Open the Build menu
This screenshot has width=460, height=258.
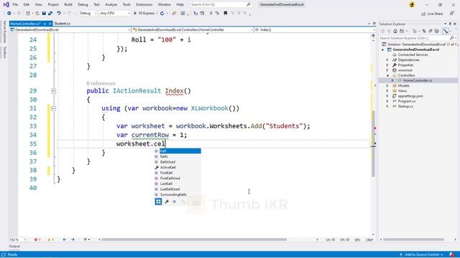[68, 4]
